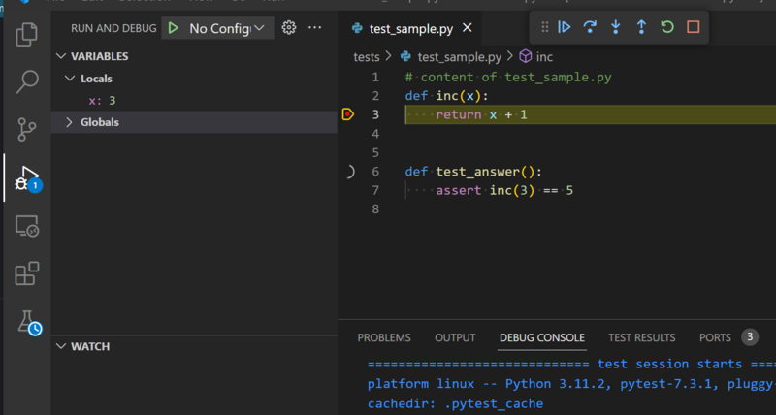Viewport: 776px width, 415px height.
Task: Click the 'def test_answer():' code line
Action: (473, 172)
